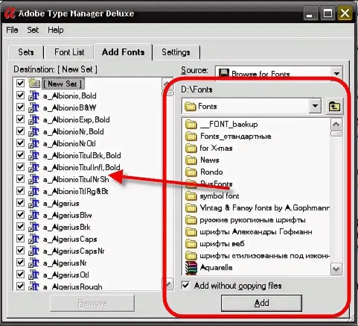Uncheck a_AlbionicB&W font checkbox

[20, 107]
